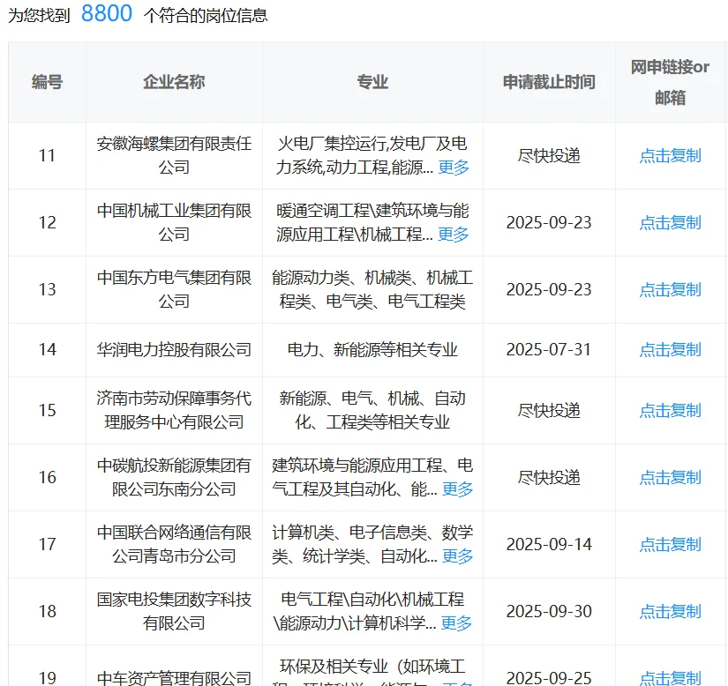Click majors text 能源动力类、机械类 for 东方电气

point(372,289)
